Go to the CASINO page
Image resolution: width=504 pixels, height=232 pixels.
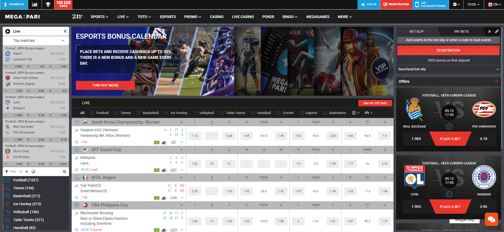217,17
